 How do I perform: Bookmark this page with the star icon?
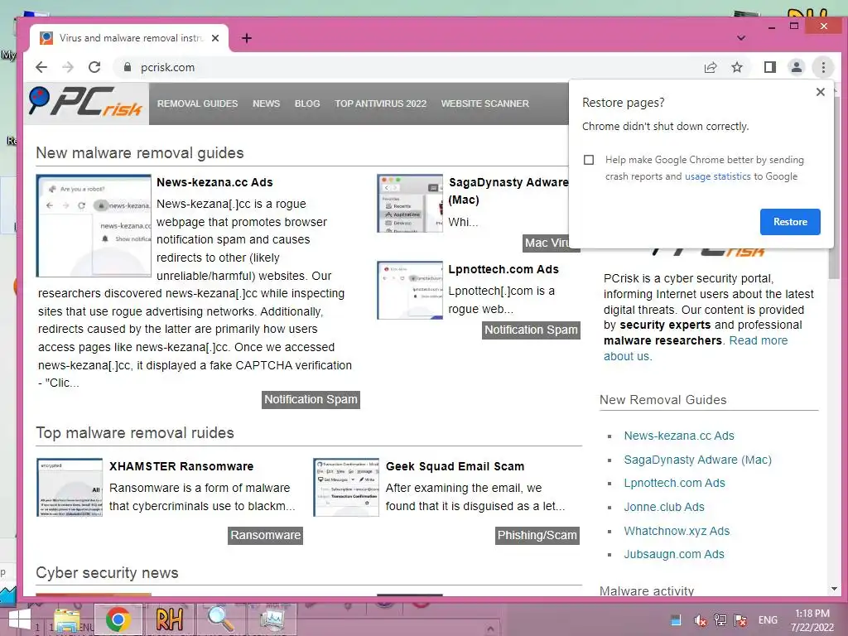point(736,67)
